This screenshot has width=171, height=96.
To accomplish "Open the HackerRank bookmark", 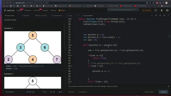I will (88, 6).
